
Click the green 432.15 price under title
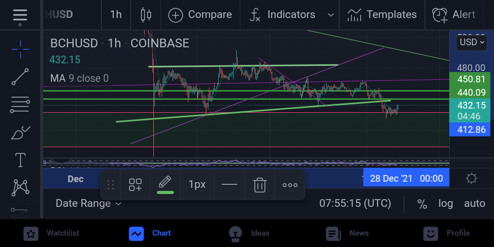tap(65, 60)
